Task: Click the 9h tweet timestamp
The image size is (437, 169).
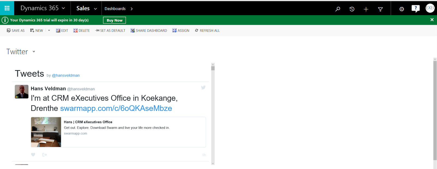Action: point(204,155)
